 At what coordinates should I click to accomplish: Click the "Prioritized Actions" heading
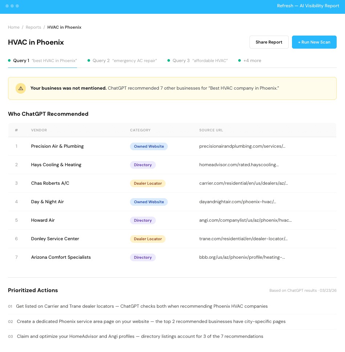(33, 290)
